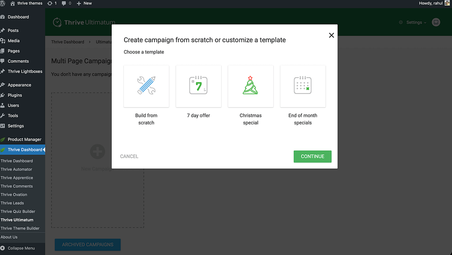Choose the 7 day offer calendar icon

198,86
